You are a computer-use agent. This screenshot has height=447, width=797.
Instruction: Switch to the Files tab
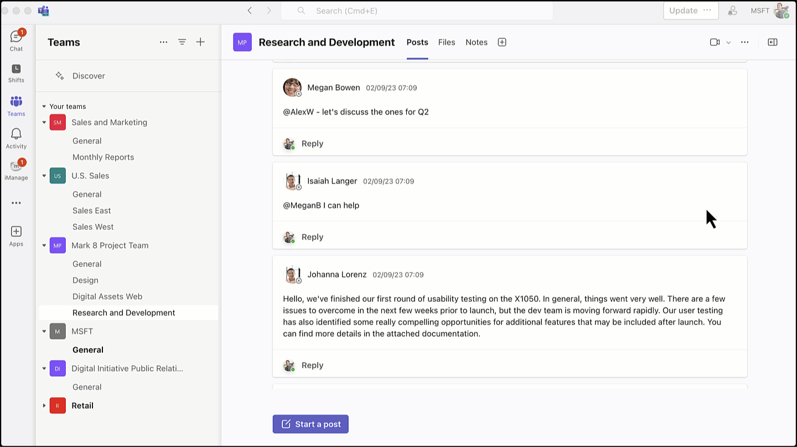pos(447,42)
